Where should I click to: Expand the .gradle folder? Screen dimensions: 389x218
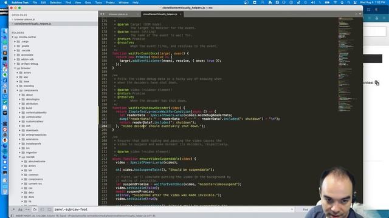tap(15, 46)
